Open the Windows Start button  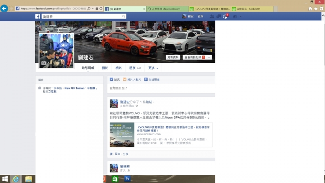coord(5,179)
